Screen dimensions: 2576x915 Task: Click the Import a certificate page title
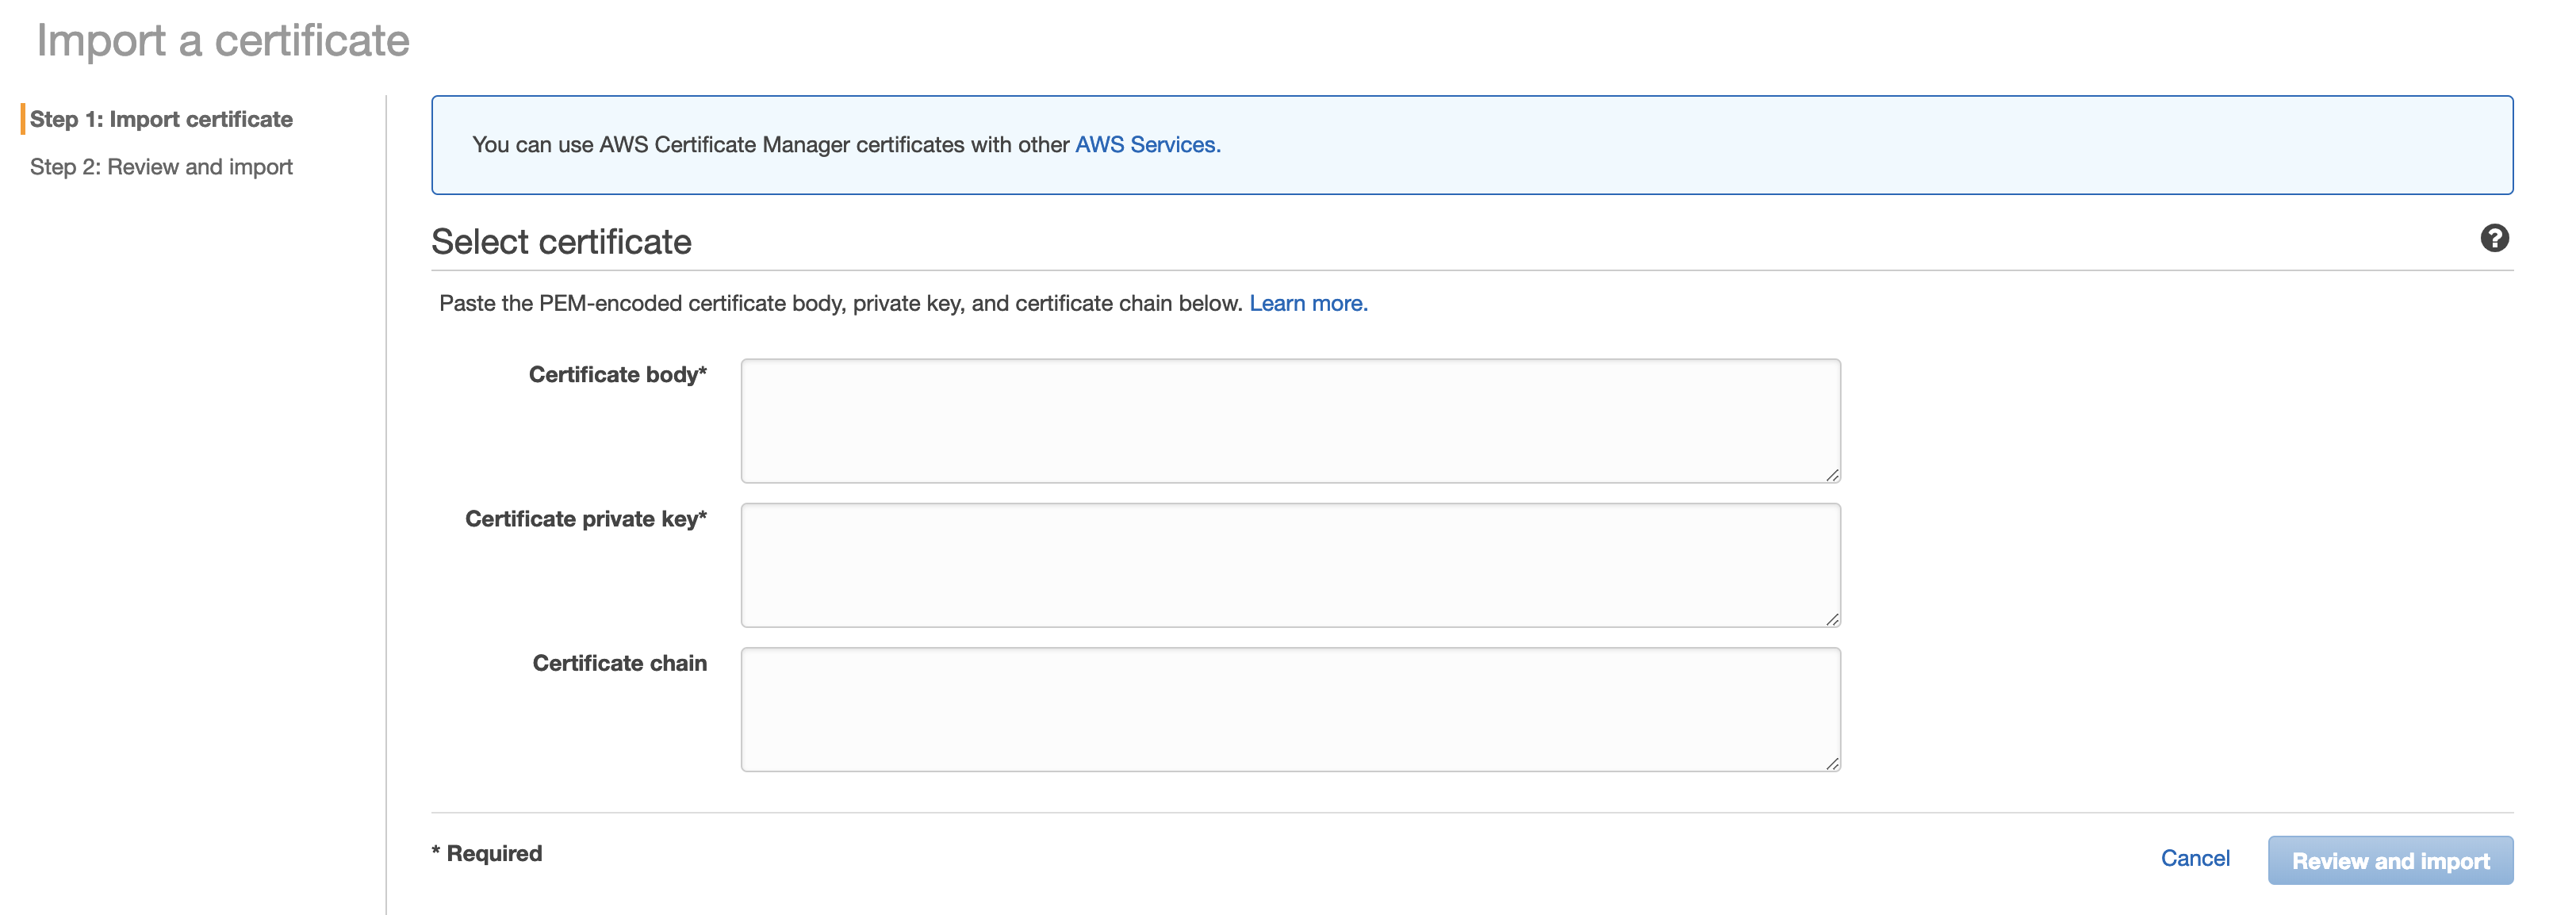click(223, 41)
